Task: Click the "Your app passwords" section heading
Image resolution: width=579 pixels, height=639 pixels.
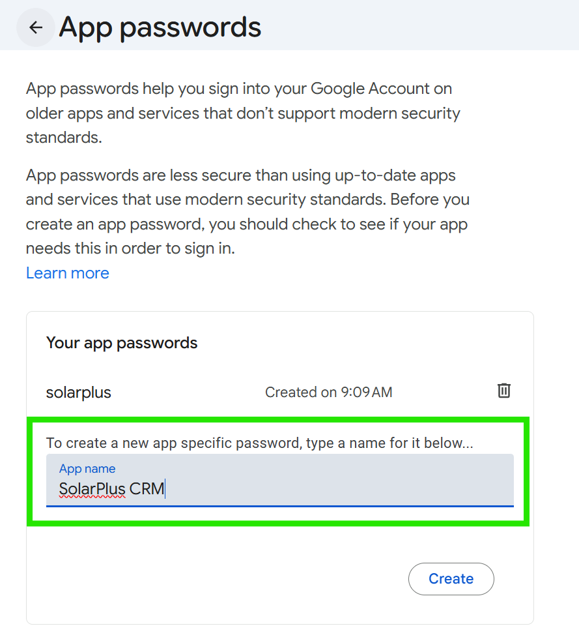Action: click(x=122, y=343)
